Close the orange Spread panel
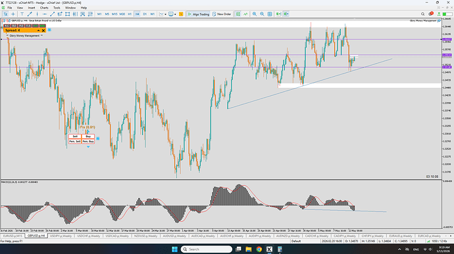Viewport: 454px width, 254px height. point(43,30)
